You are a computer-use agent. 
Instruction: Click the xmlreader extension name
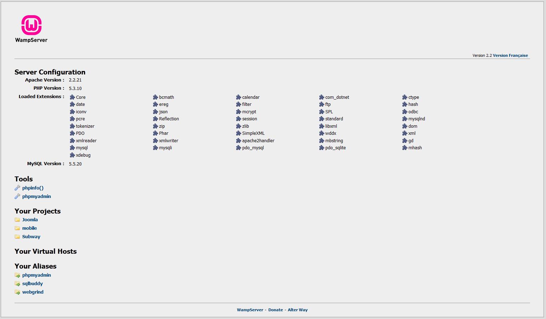(86, 140)
